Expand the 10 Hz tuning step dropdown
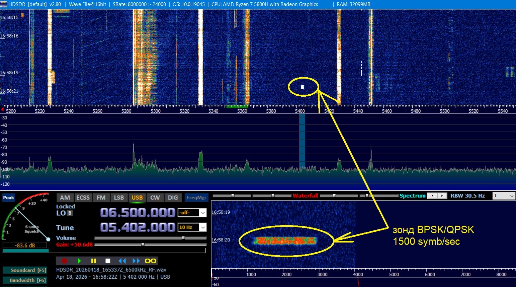Image resolution: width=516 pixels, height=287 pixels. pyautogui.click(x=203, y=227)
